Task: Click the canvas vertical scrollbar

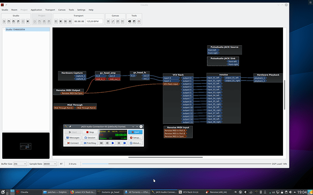Action: click(x=284, y=95)
